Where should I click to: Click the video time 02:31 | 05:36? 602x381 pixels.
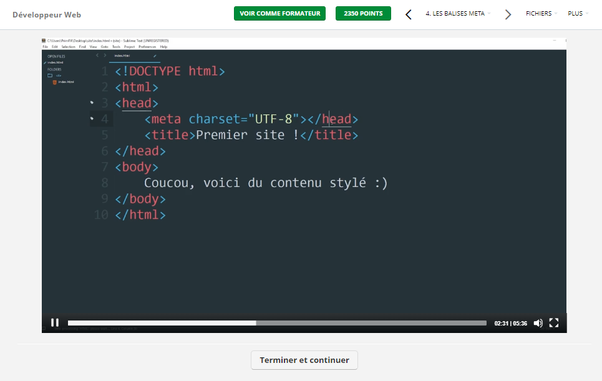click(511, 324)
